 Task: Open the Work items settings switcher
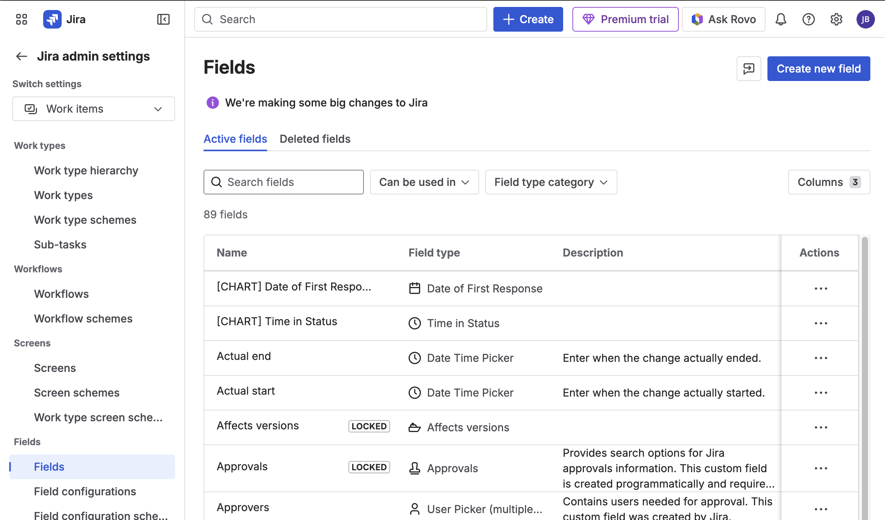93,108
